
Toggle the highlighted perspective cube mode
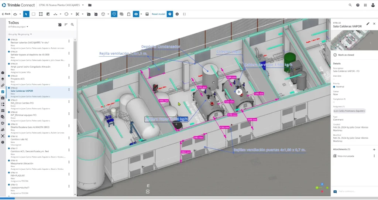[114, 14]
